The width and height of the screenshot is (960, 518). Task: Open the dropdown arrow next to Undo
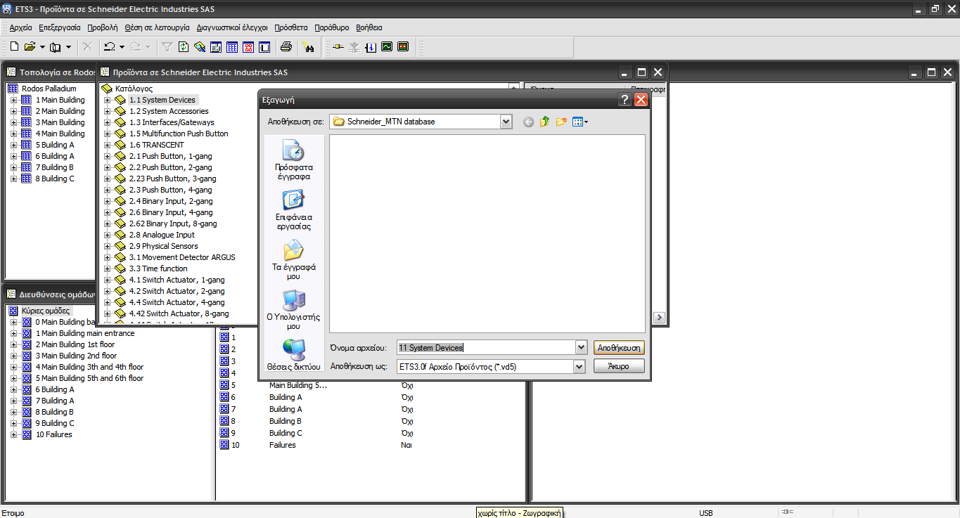pyautogui.click(x=122, y=47)
